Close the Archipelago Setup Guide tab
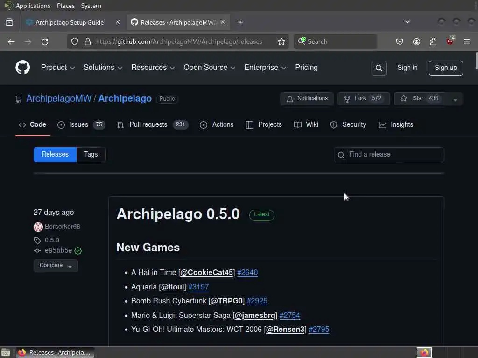This screenshot has width=478, height=358. (x=117, y=22)
